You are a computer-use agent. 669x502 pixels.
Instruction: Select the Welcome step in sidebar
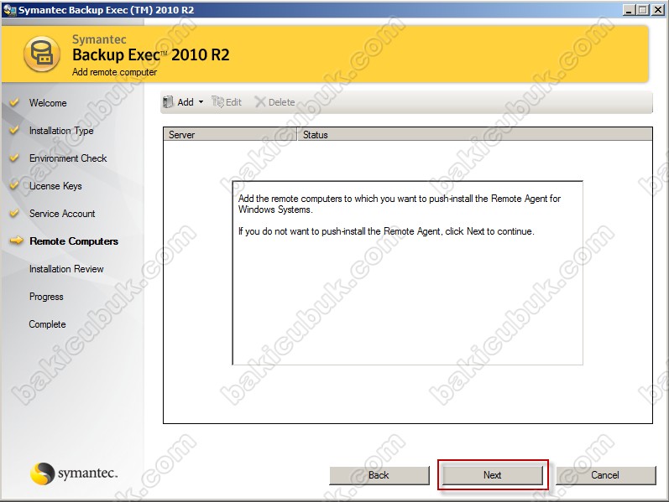48,103
